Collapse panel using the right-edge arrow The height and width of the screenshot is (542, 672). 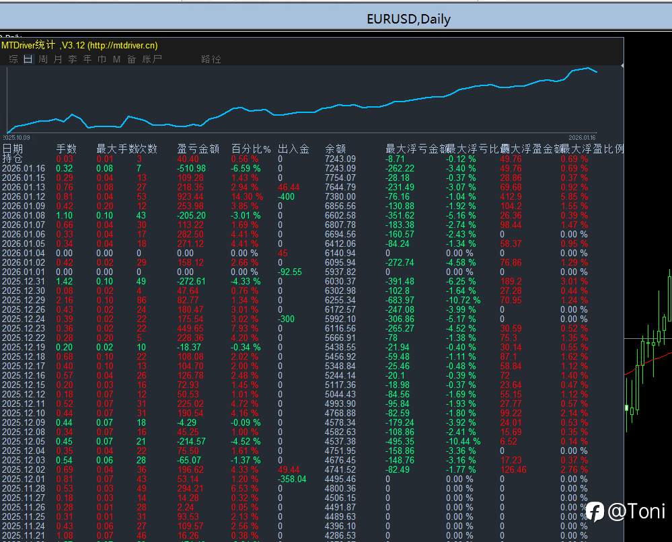[x=622, y=65]
